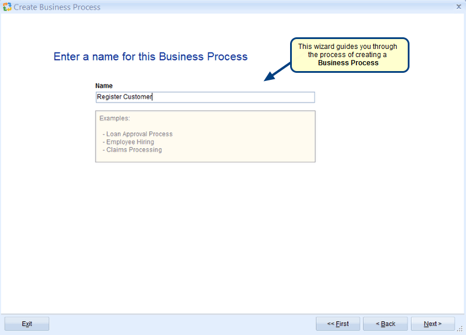Click the Back button

click(x=385, y=324)
